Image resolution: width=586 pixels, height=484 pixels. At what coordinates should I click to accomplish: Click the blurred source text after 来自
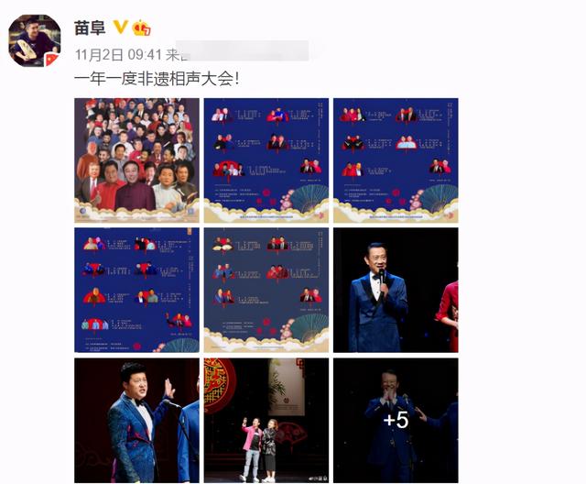(243, 50)
